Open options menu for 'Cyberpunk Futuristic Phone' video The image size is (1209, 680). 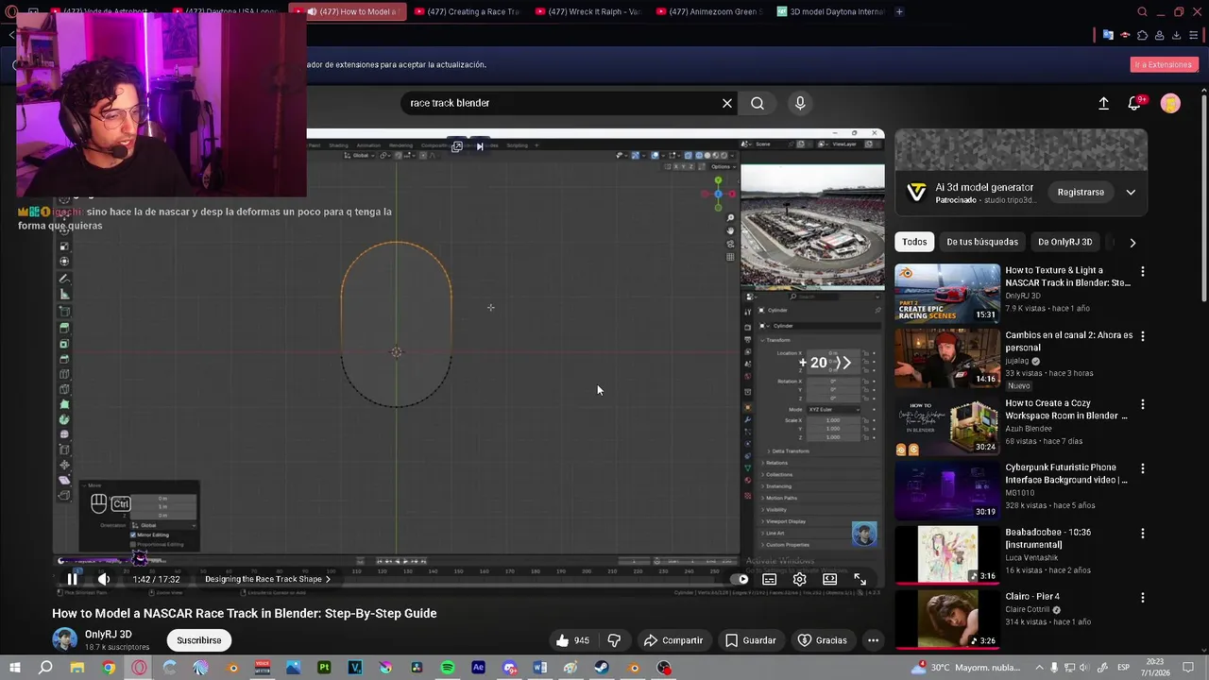1142,468
